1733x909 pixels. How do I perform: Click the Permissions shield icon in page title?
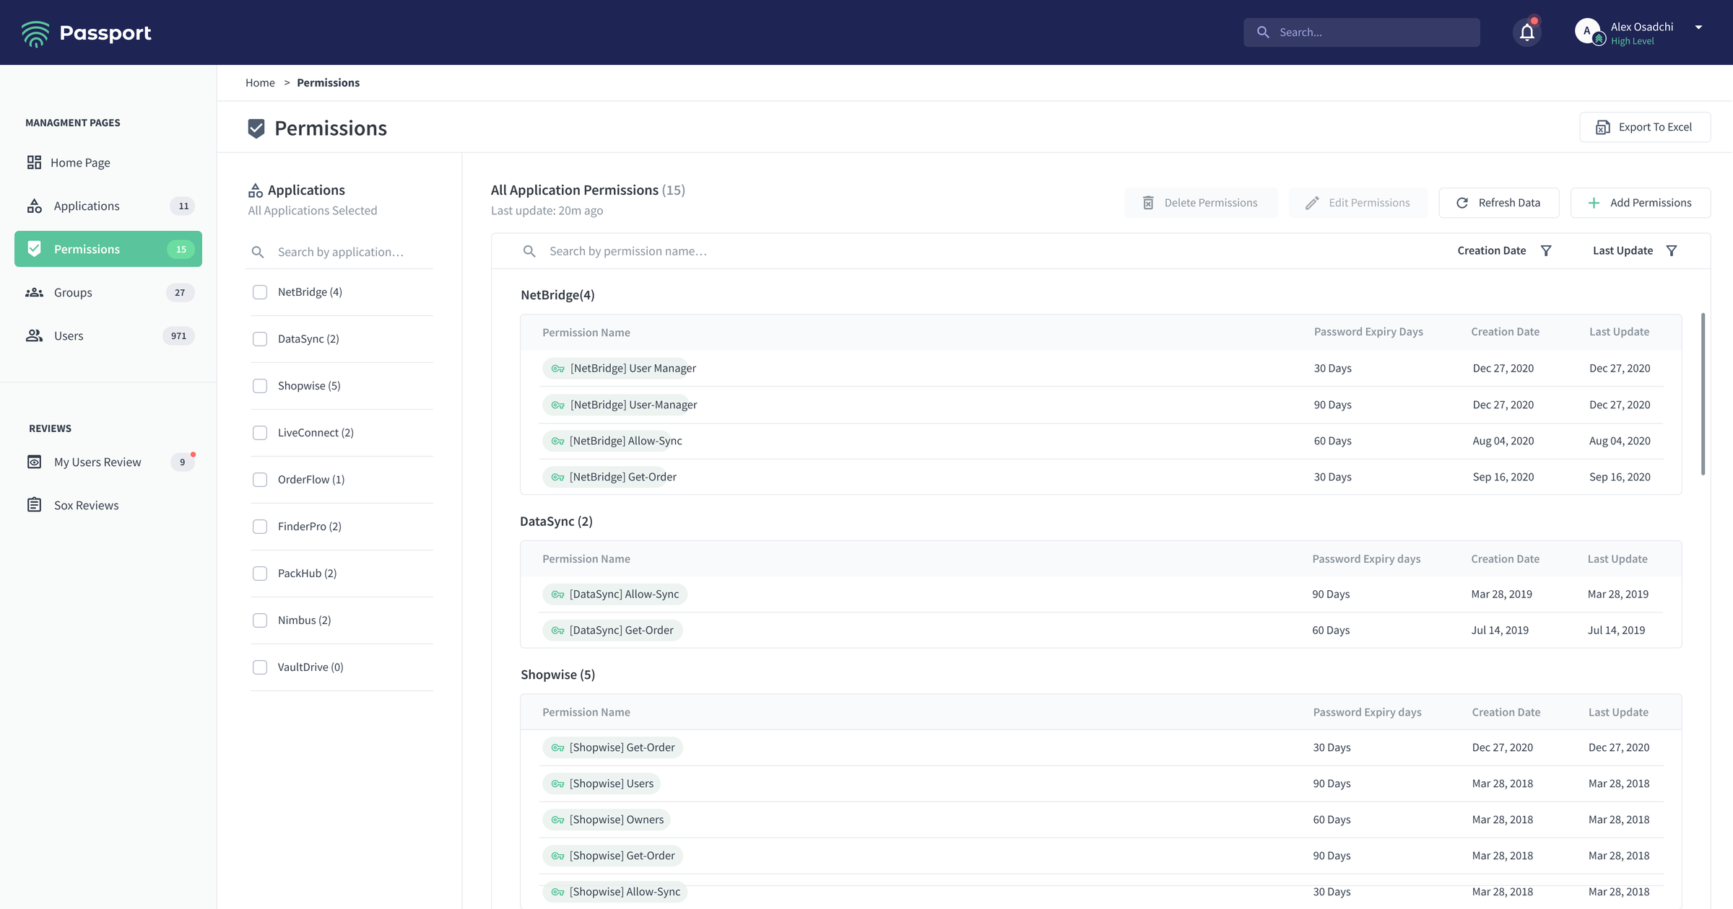(256, 128)
